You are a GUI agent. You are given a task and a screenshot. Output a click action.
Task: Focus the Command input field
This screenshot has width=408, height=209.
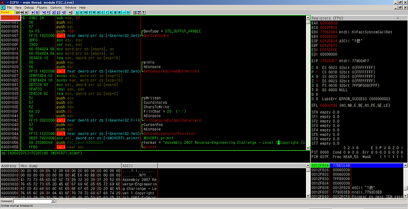click(x=32, y=201)
